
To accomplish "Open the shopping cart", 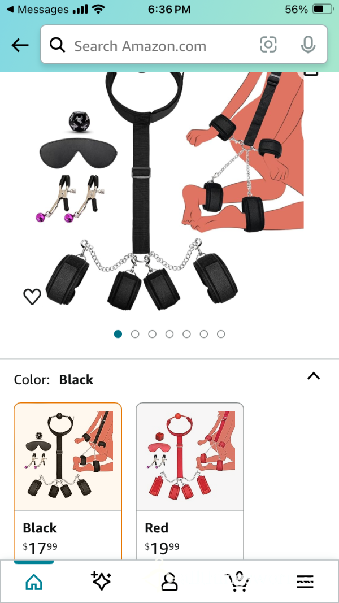I will click(x=237, y=582).
